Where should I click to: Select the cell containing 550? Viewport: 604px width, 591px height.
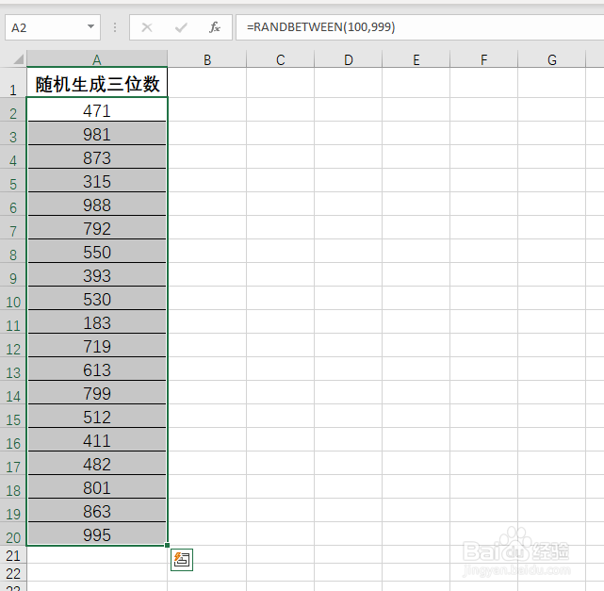click(97, 251)
